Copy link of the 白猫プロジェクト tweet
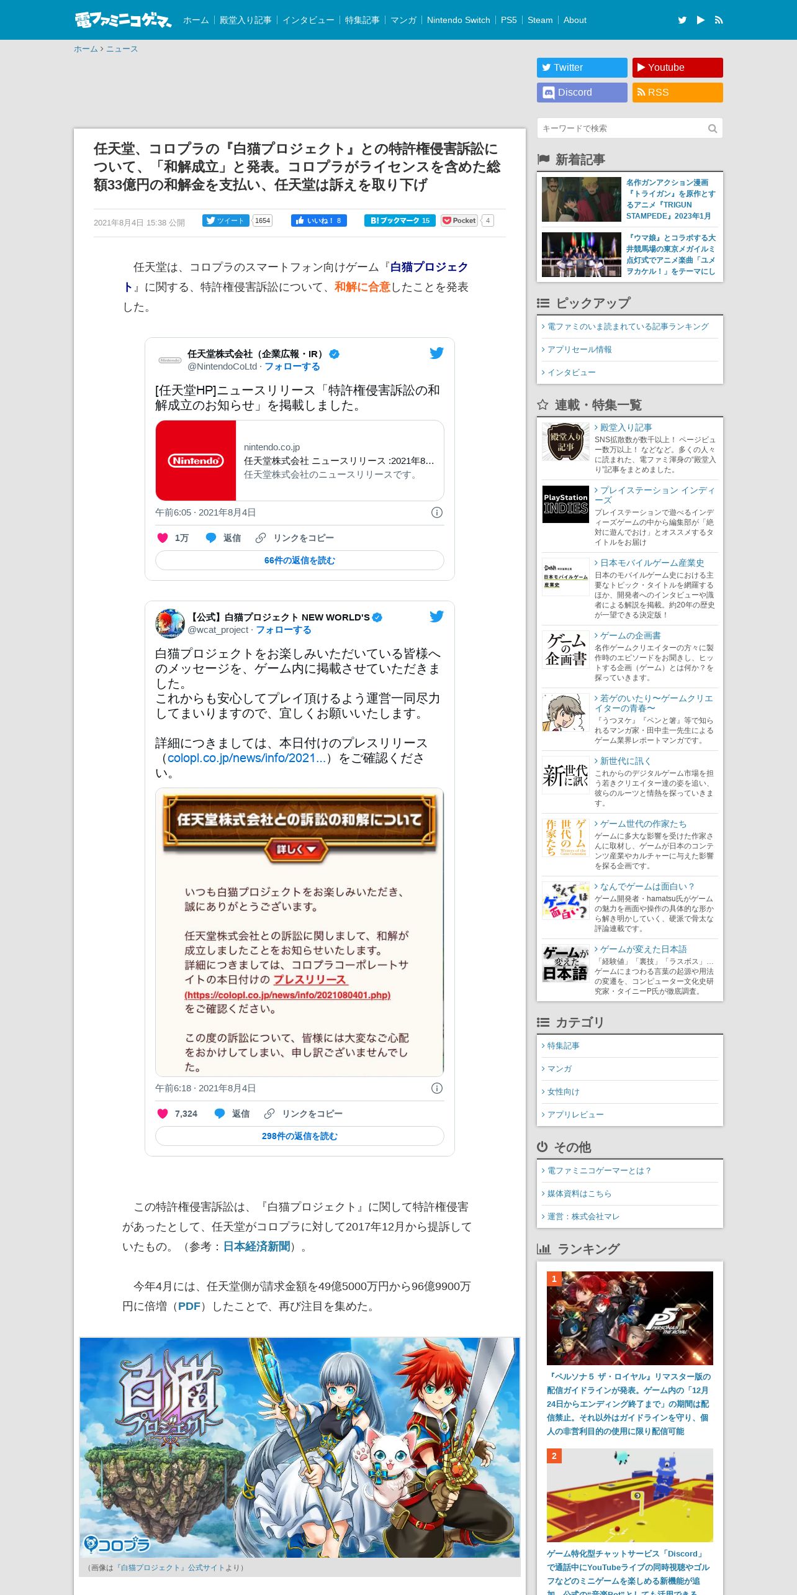Image resolution: width=797 pixels, height=1595 pixels. [x=304, y=1114]
